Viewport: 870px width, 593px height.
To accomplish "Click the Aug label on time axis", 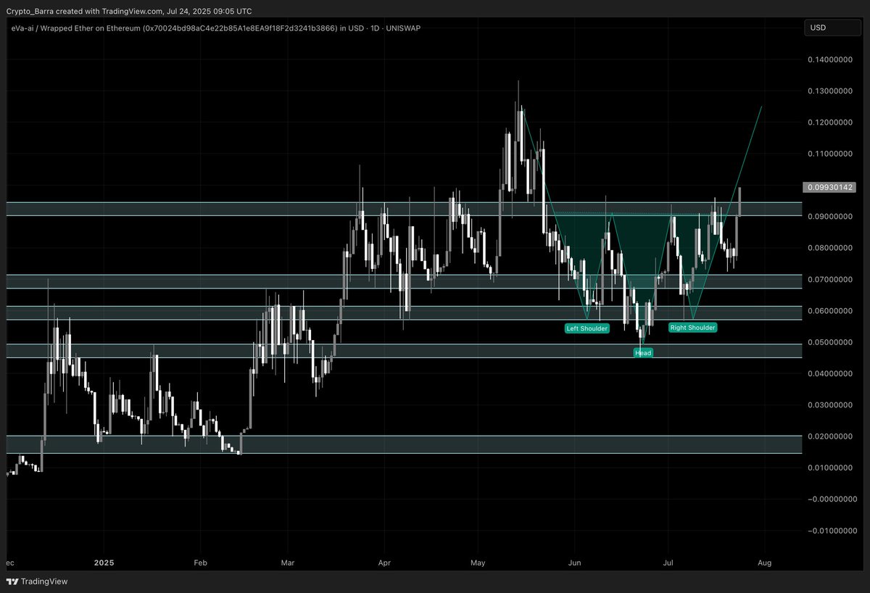I will [x=763, y=563].
